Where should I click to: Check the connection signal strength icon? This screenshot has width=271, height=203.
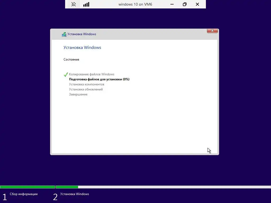point(86,4)
